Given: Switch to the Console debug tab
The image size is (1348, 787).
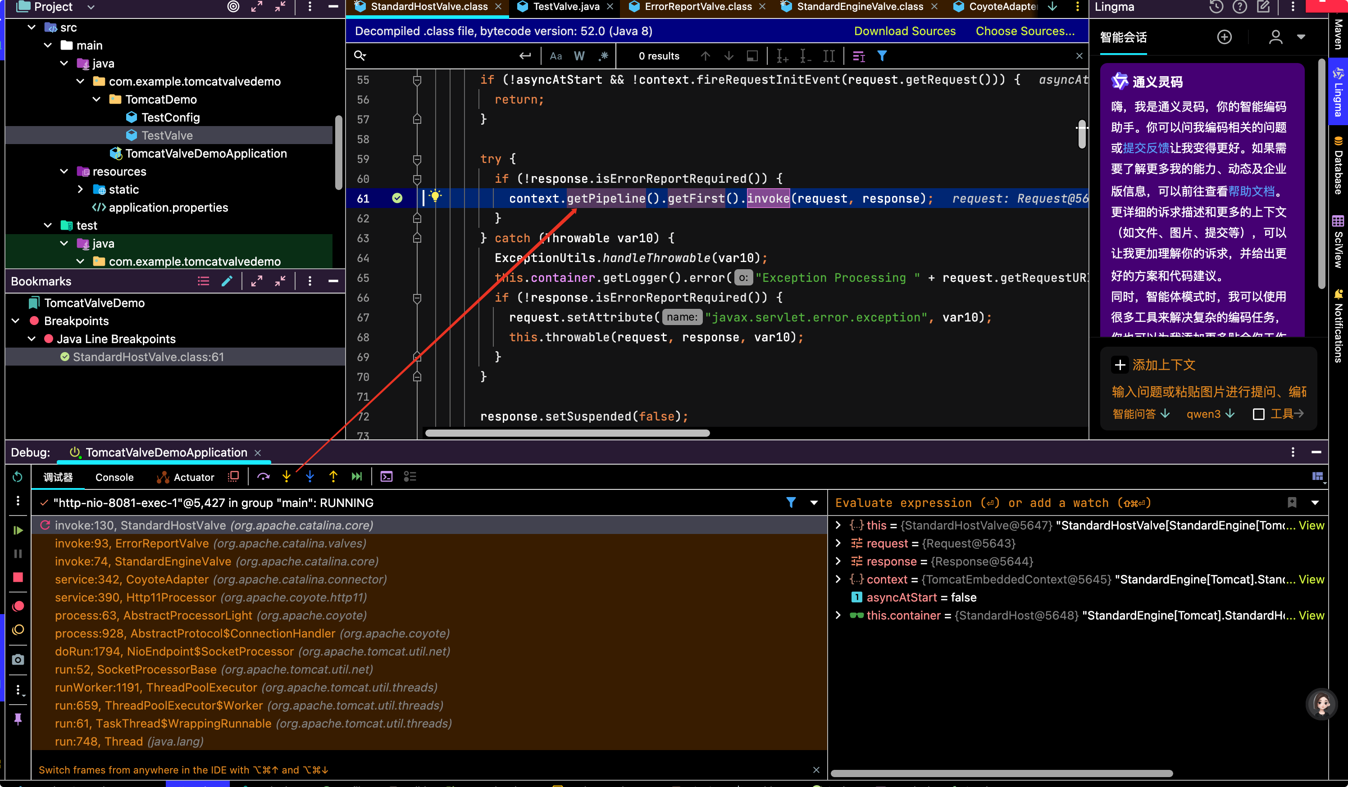Looking at the screenshot, I should (114, 477).
